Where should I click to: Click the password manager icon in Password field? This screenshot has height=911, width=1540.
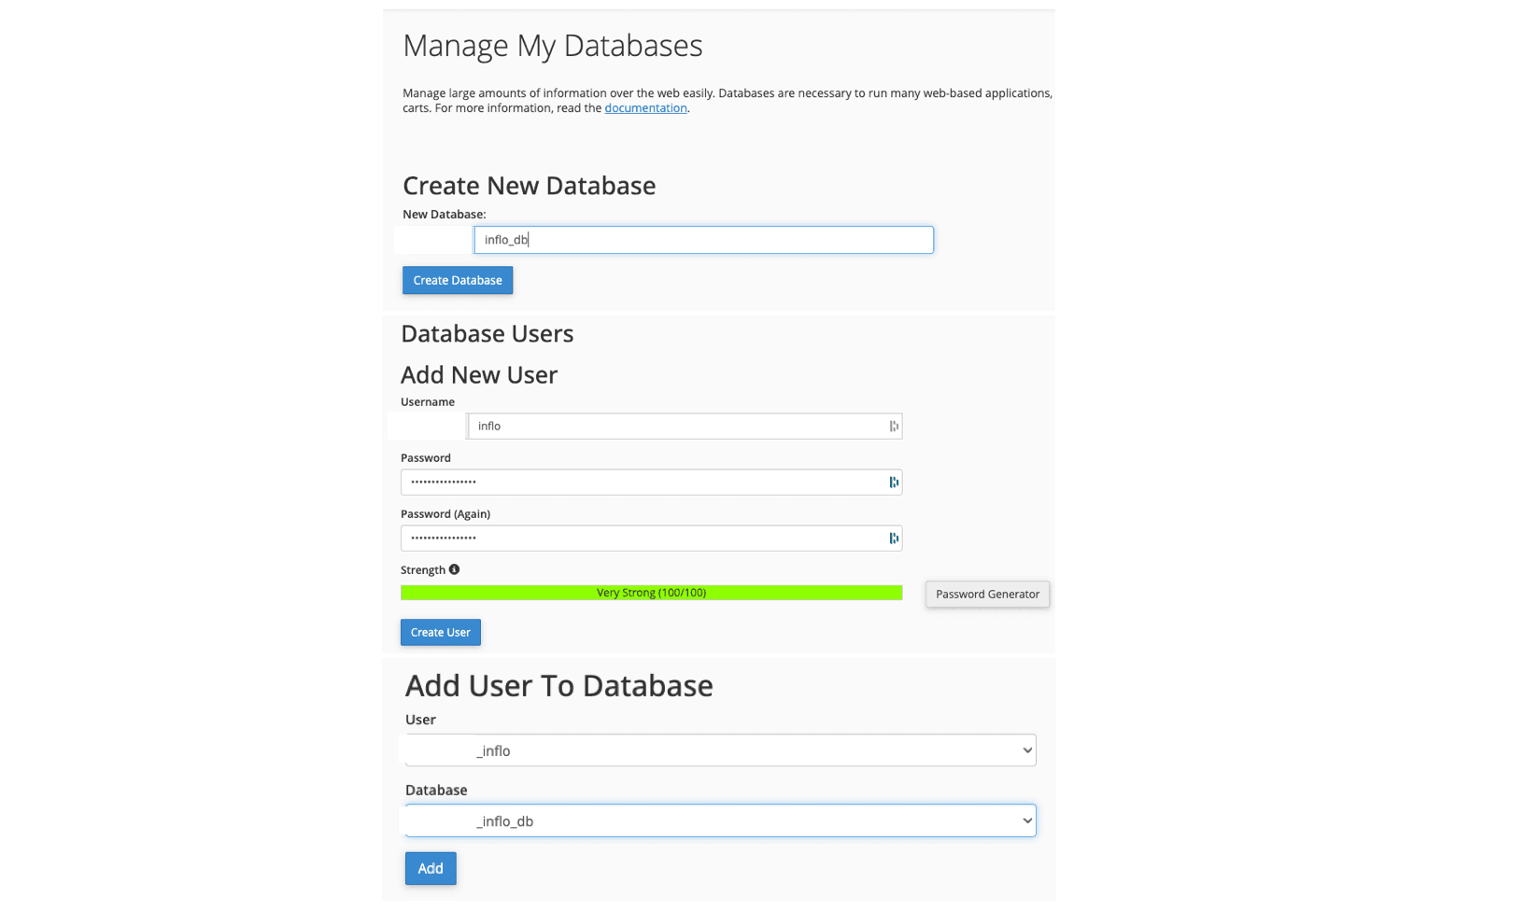[x=894, y=483]
